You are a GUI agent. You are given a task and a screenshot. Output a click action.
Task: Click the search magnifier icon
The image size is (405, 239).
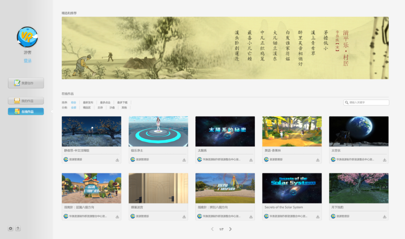[x=347, y=102]
